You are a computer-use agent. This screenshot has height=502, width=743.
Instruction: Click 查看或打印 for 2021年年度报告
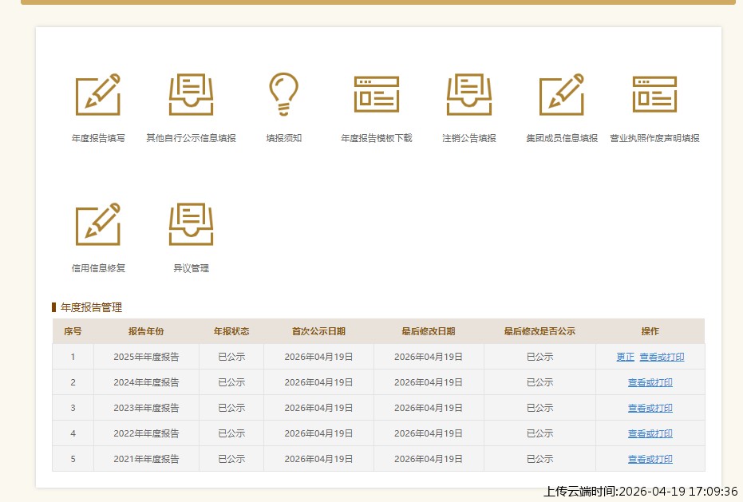pos(650,459)
